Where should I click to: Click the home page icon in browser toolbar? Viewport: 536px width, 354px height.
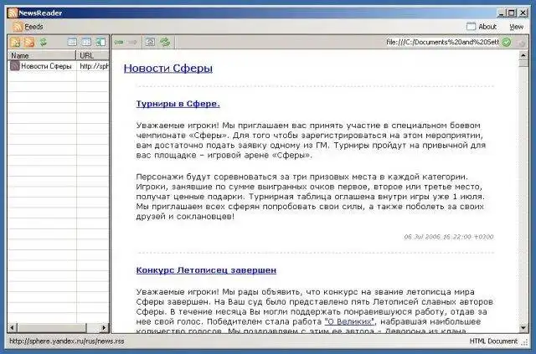pos(151,42)
